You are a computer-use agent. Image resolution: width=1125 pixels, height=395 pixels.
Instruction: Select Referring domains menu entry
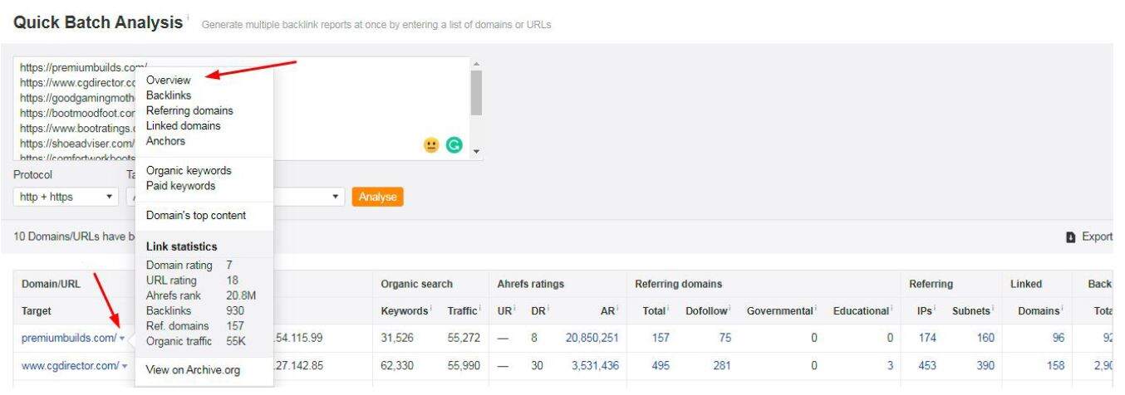tap(189, 110)
